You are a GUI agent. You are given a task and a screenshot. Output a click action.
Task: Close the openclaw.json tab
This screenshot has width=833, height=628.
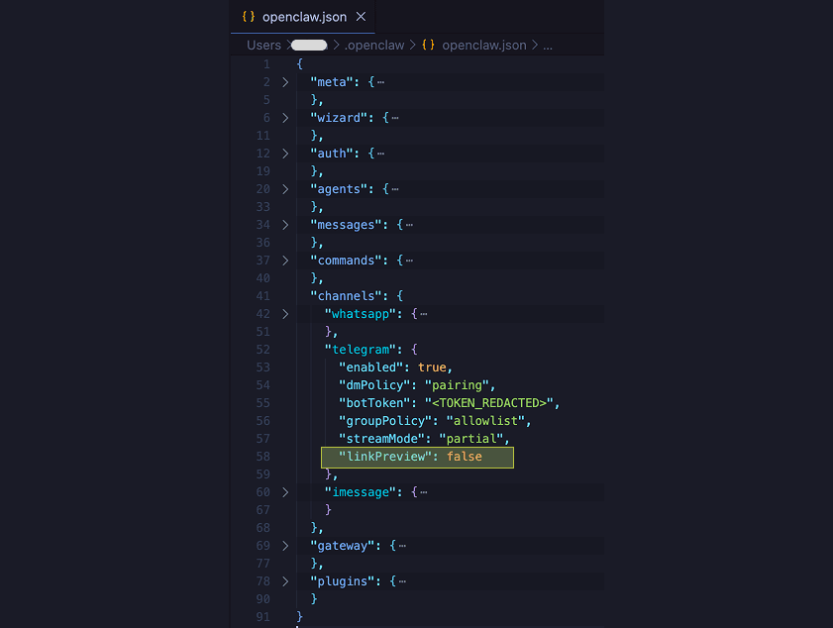coord(360,16)
